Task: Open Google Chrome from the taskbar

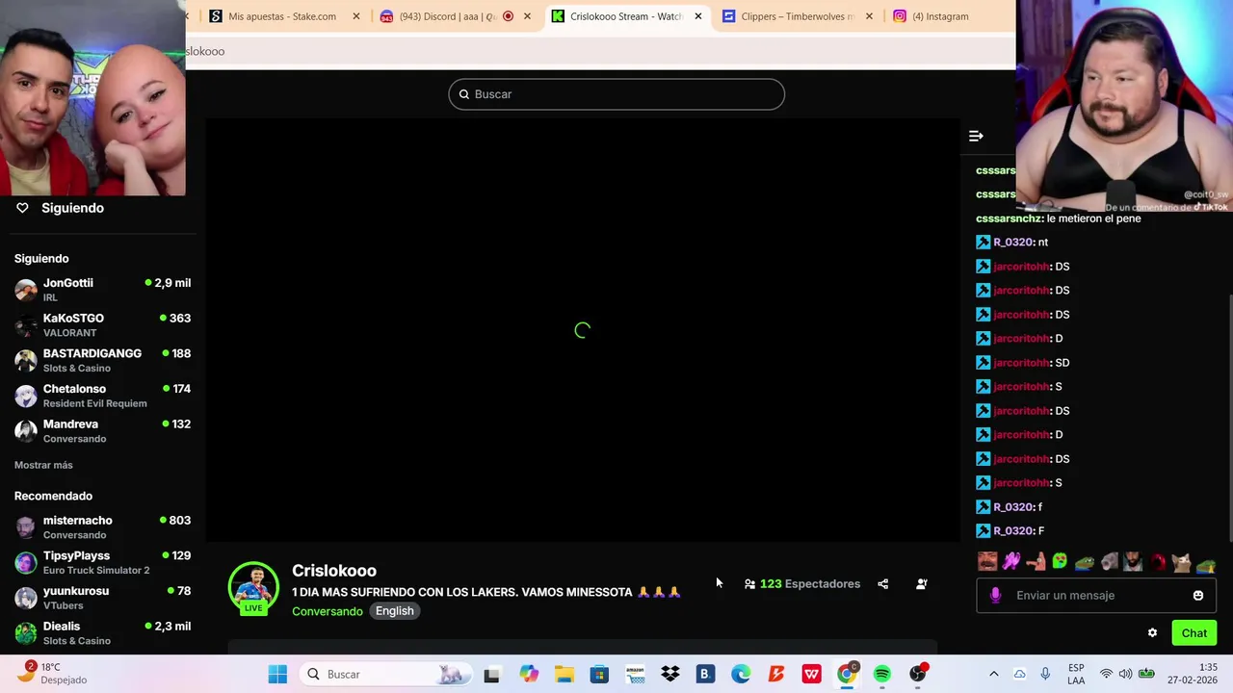Action: (847, 674)
